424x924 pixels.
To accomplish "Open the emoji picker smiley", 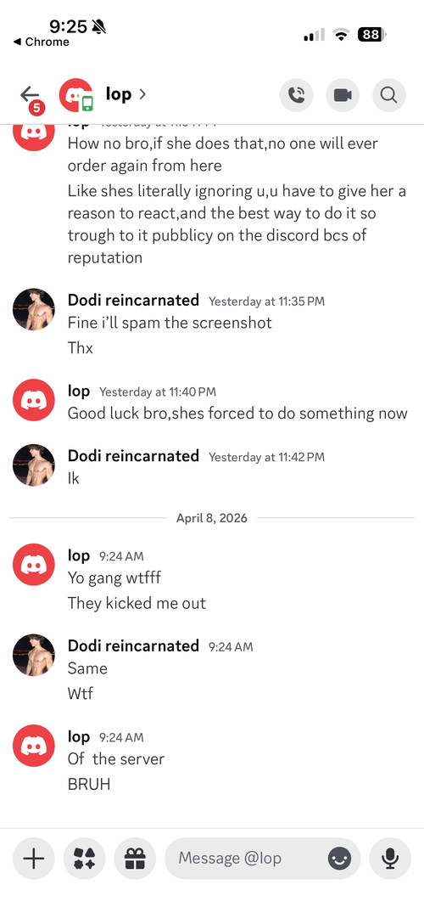I will [x=339, y=859].
